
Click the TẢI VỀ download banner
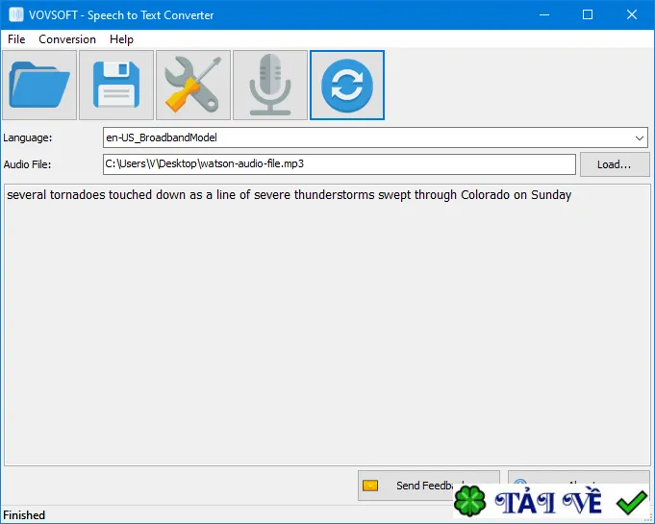553,502
